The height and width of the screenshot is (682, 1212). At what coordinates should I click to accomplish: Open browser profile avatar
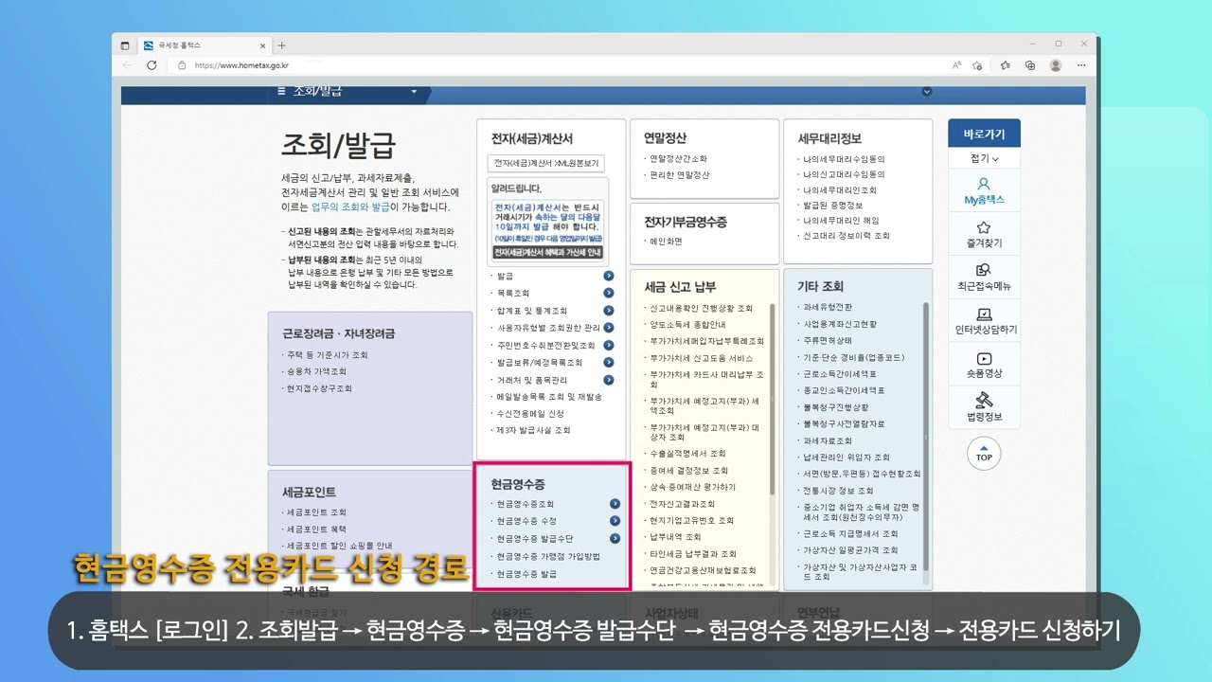[x=1056, y=65]
